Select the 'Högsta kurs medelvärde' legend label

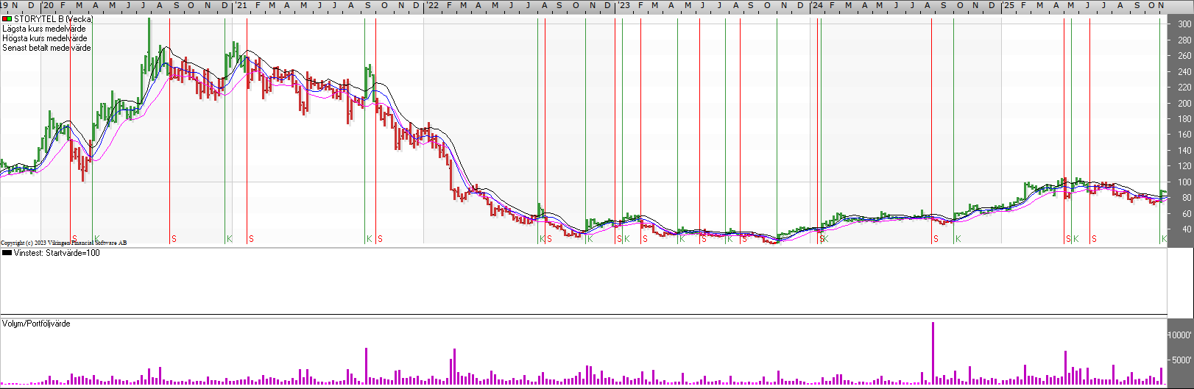coord(44,38)
